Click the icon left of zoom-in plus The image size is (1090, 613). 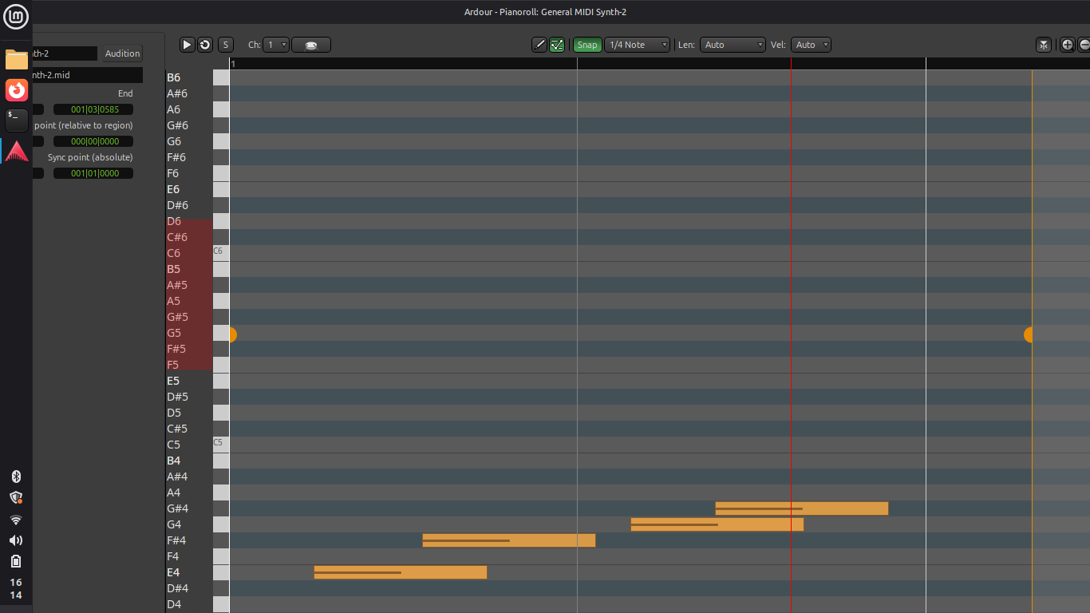point(1044,45)
